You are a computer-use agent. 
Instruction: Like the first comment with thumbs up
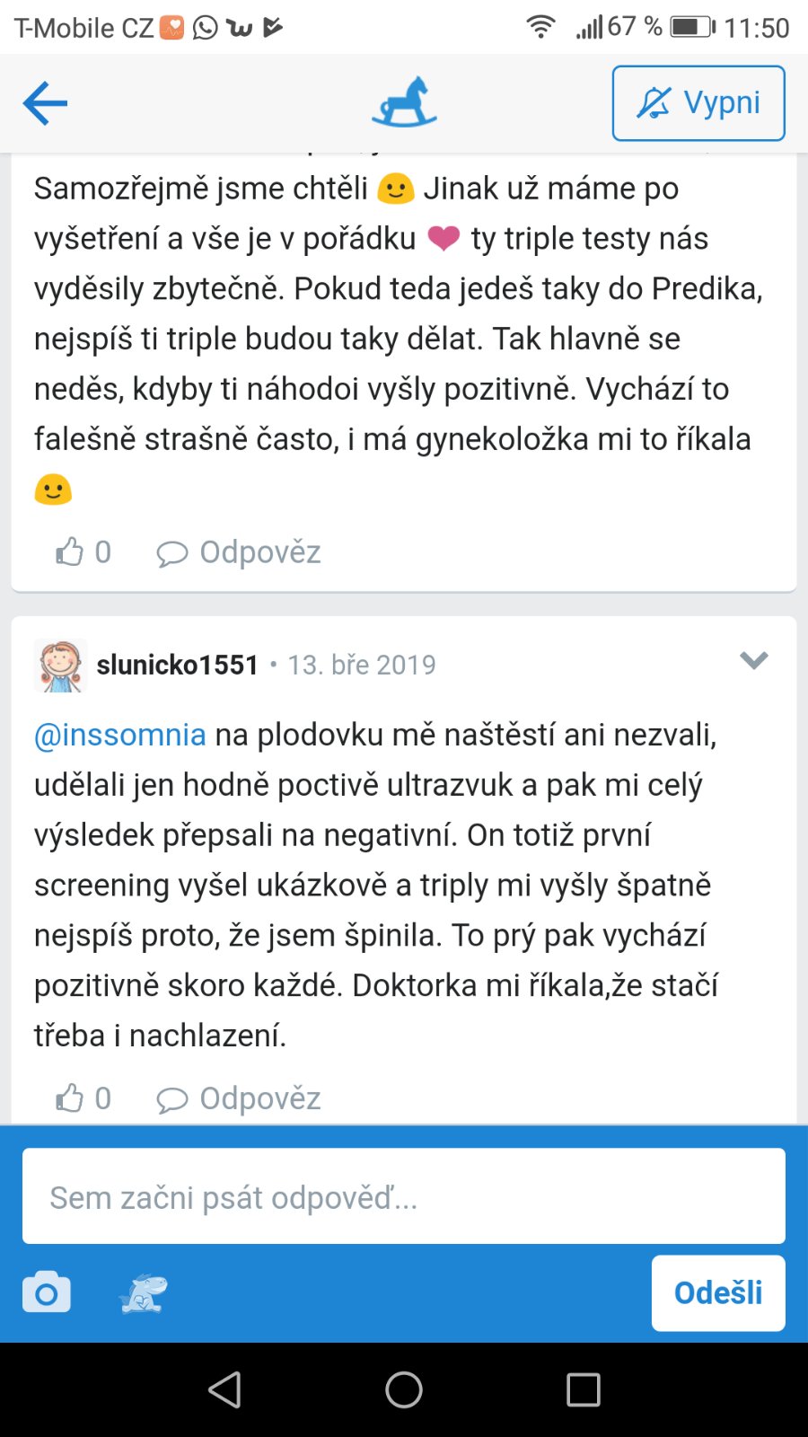point(70,551)
